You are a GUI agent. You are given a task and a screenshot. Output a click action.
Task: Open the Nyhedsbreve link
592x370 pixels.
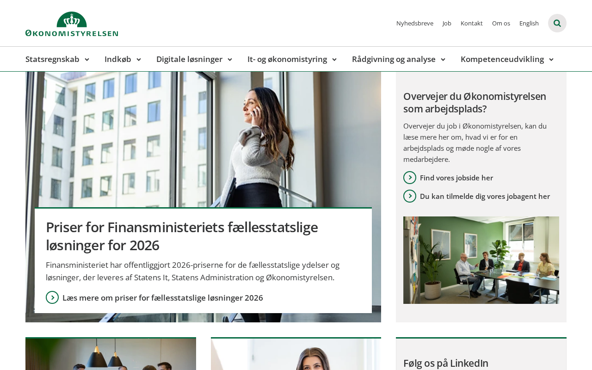[415, 23]
